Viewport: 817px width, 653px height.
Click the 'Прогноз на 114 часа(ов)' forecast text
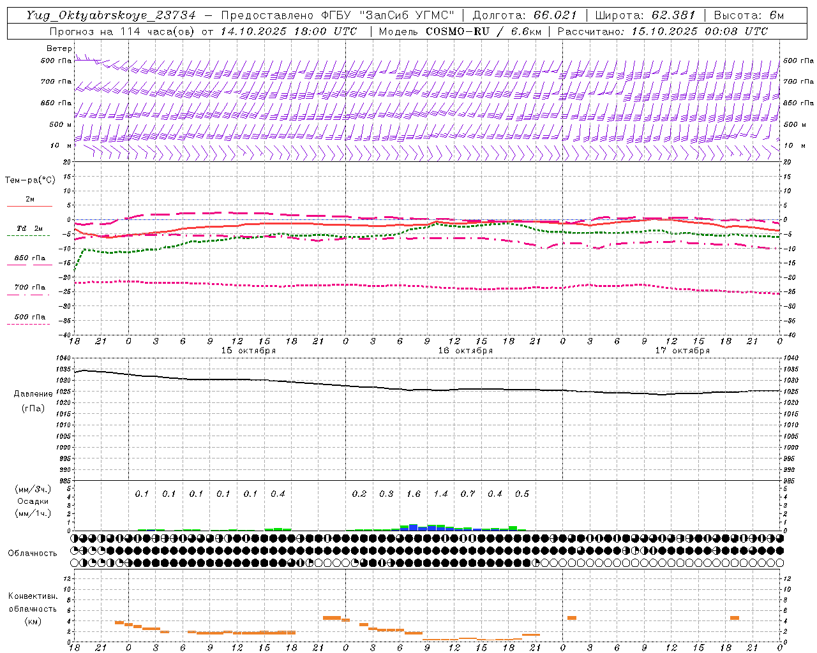123,31
